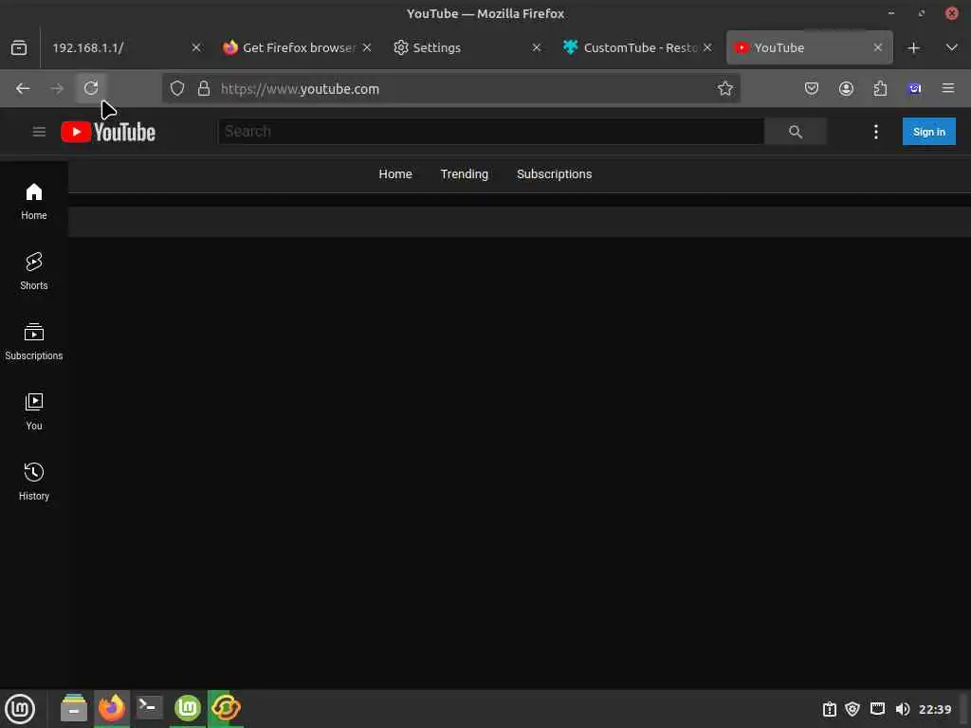
Task: Click the Firefox taskbar icon
Action: [112, 708]
